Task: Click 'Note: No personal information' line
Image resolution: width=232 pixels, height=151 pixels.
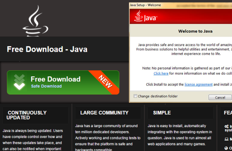Action: [187, 68]
